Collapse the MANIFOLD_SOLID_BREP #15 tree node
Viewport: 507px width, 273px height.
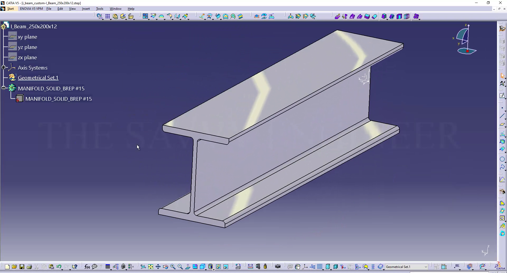(x=3, y=88)
